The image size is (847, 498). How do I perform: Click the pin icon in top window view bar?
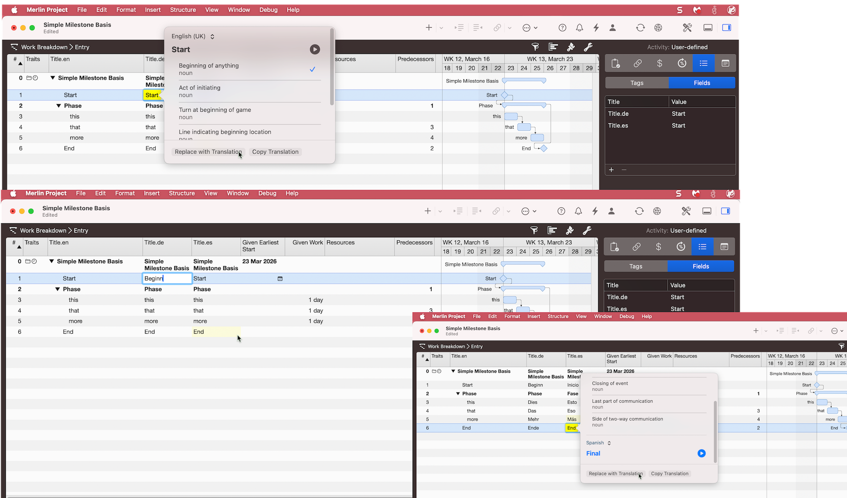[x=571, y=47]
